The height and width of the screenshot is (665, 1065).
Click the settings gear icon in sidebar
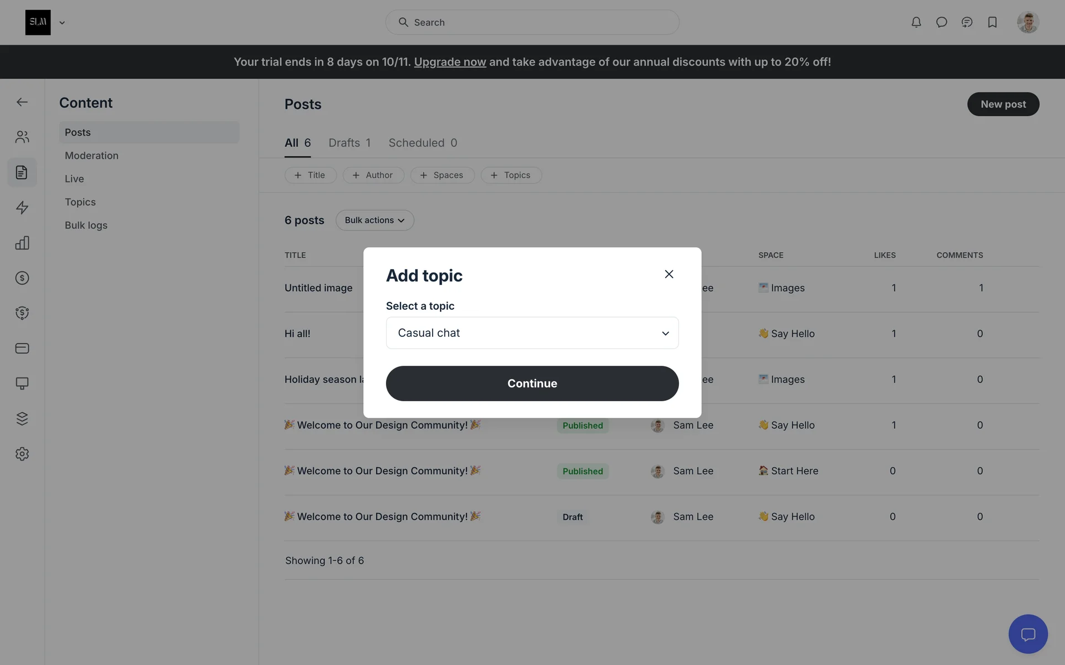click(x=22, y=454)
